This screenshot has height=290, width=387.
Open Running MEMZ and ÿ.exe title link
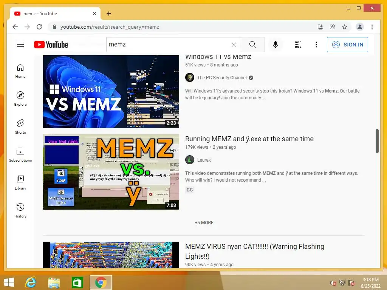[x=249, y=139]
